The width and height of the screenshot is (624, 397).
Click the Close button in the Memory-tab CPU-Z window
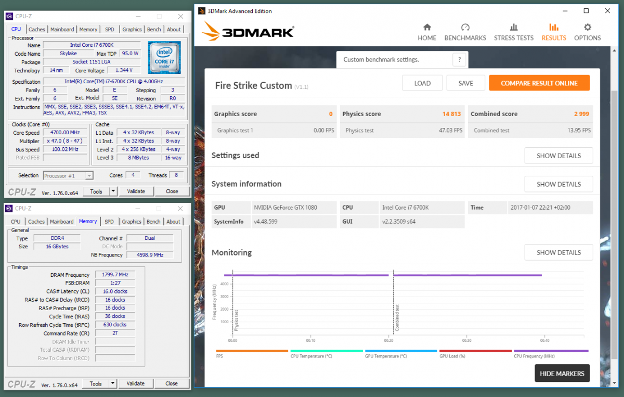(172, 383)
